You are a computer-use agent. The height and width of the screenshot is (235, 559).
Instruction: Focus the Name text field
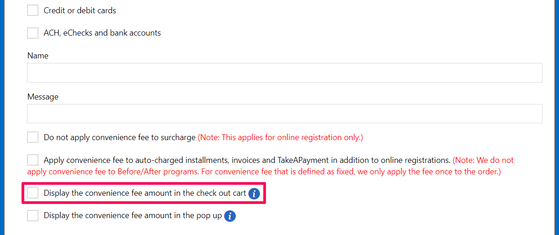tap(285, 73)
